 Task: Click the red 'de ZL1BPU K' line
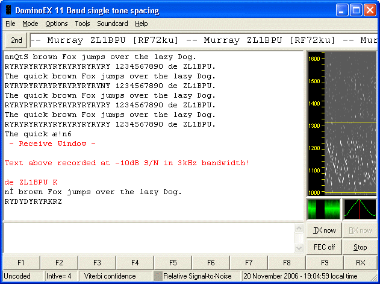click(x=31, y=182)
